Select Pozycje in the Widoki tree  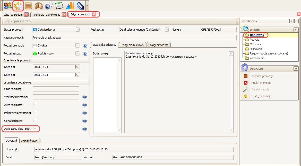click(x=254, y=40)
